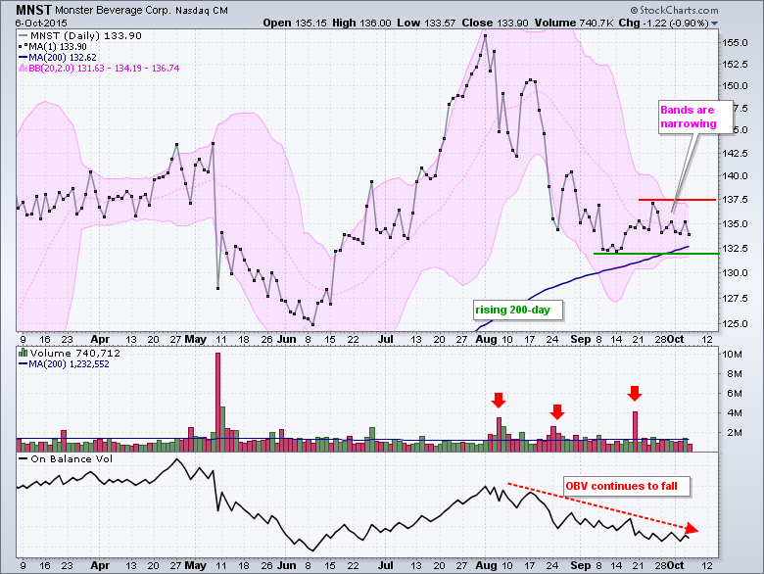Click the red resistance line at 137.5
764x574 pixels.
[x=677, y=200]
